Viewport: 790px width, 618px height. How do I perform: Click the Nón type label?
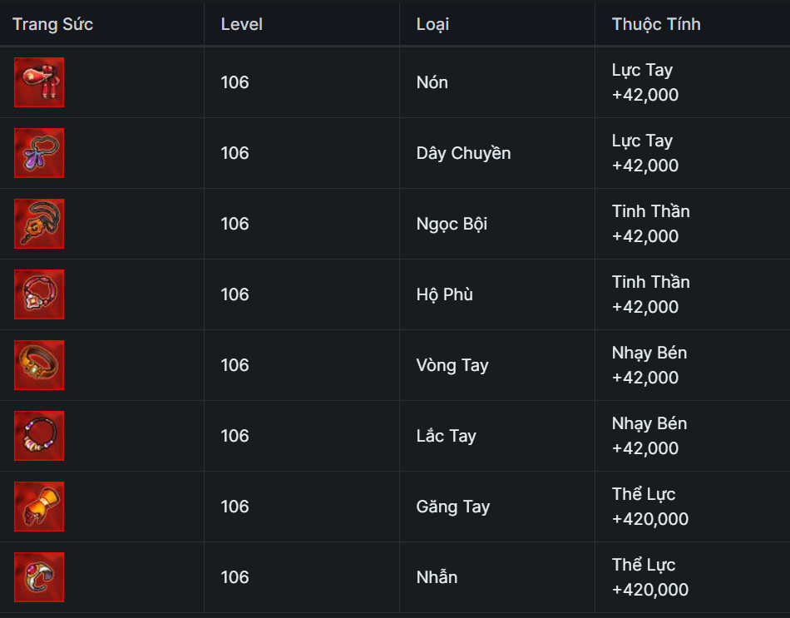432,82
